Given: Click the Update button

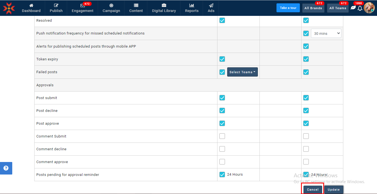Looking at the screenshot, I should [334, 190].
